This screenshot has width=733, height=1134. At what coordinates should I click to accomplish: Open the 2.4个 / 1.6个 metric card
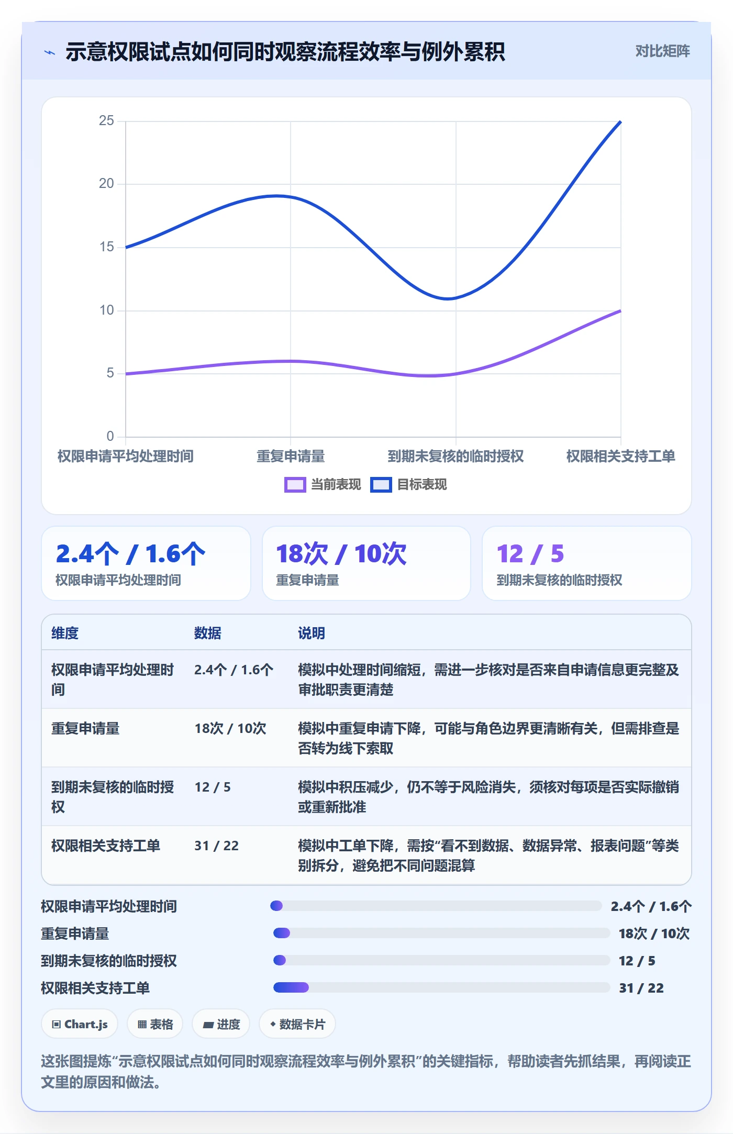(x=146, y=563)
